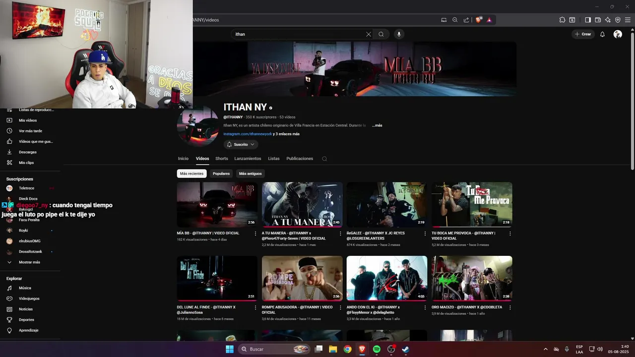The image size is (635, 357).
Task: Click the YouTube search magnifier button
Action: pos(381,34)
